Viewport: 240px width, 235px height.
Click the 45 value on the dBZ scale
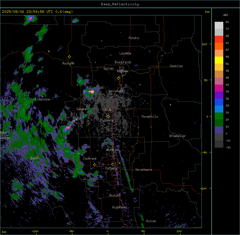(x=227, y=78)
